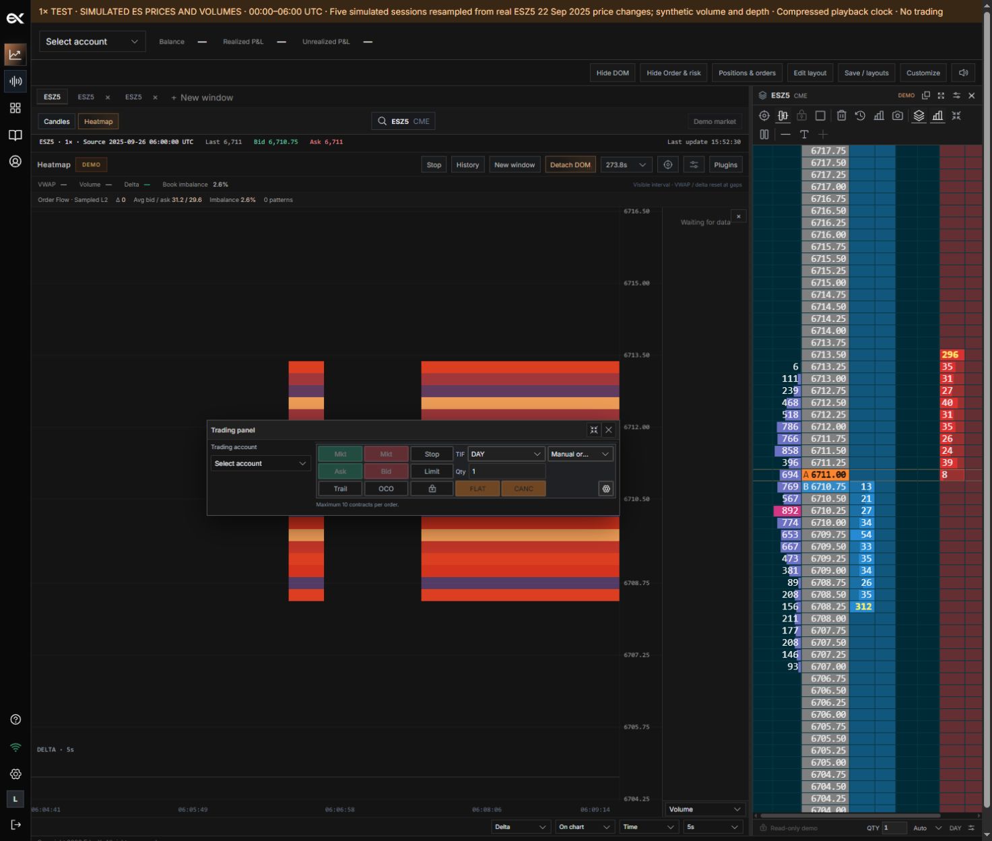The width and height of the screenshot is (992, 841).
Task: Click the Hide DOM button
Action: pyautogui.click(x=613, y=73)
